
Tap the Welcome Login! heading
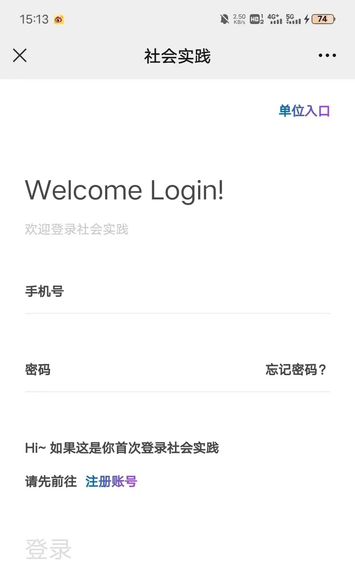[x=124, y=190]
